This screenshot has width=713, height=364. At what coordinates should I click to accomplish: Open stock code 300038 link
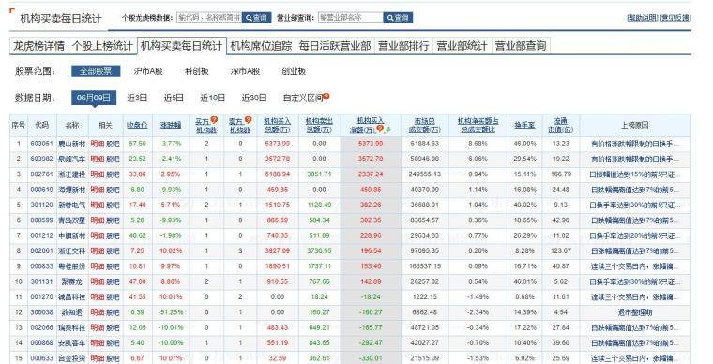point(42,312)
